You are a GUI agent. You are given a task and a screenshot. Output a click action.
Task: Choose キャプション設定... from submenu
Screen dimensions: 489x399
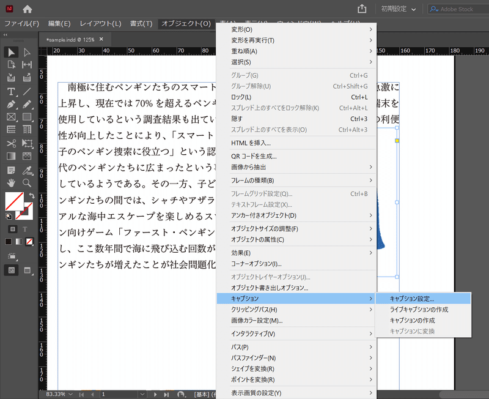click(x=423, y=299)
